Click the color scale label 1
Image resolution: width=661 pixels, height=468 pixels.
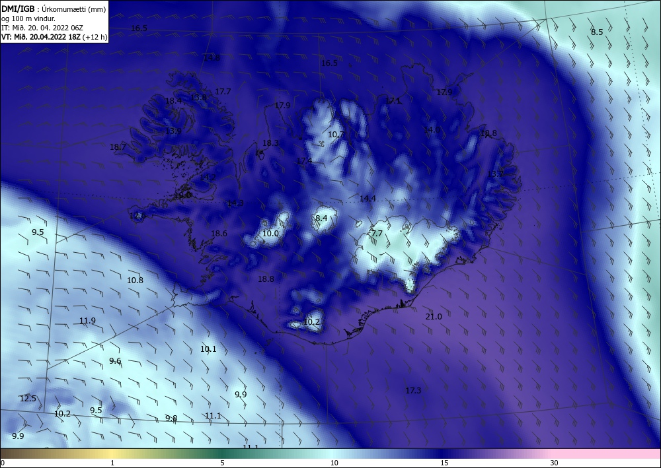(112, 463)
